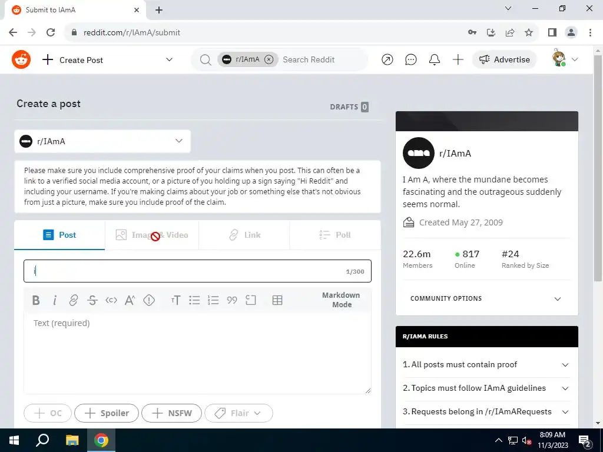The height and width of the screenshot is (452, 603).
Task: Reload the current page
Action: point(51,33)
